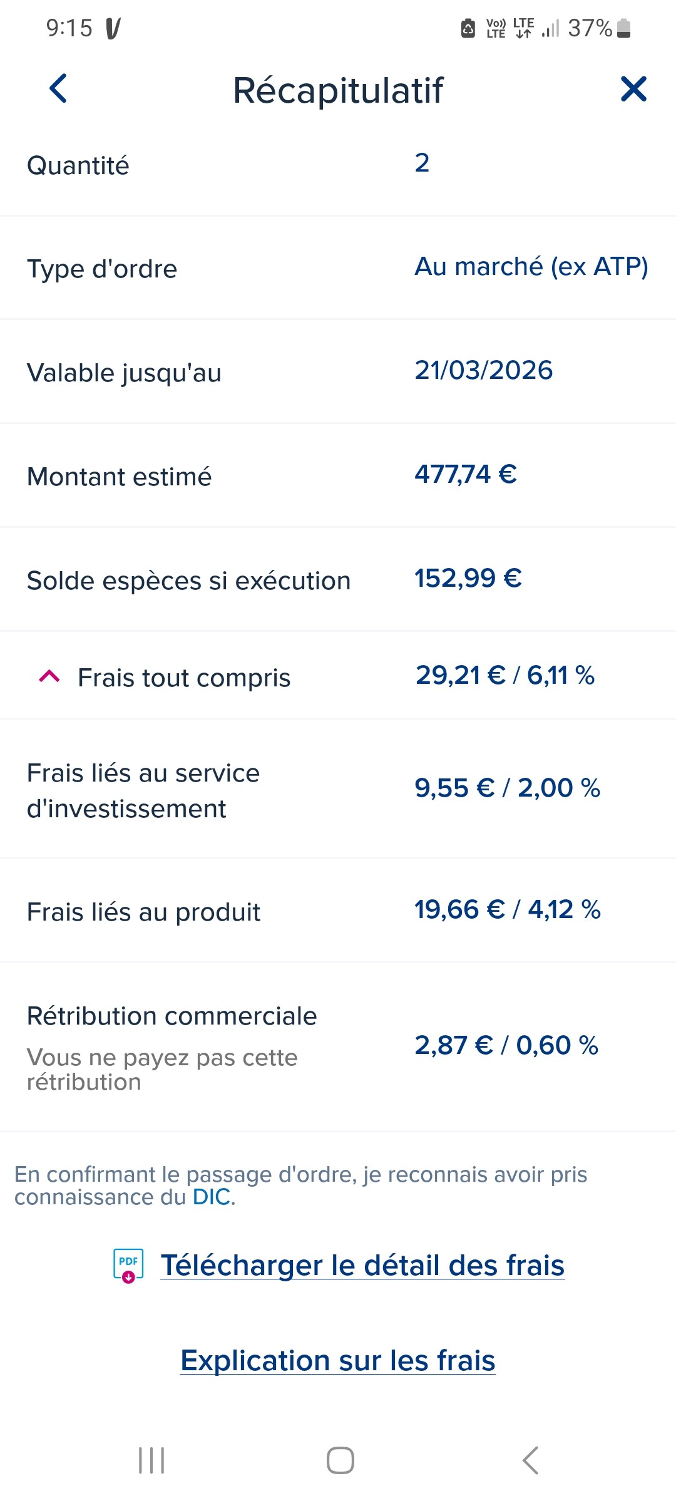Open the DIC document link
Viewport: 676px width, 1503px height.
click(212, 1197)
